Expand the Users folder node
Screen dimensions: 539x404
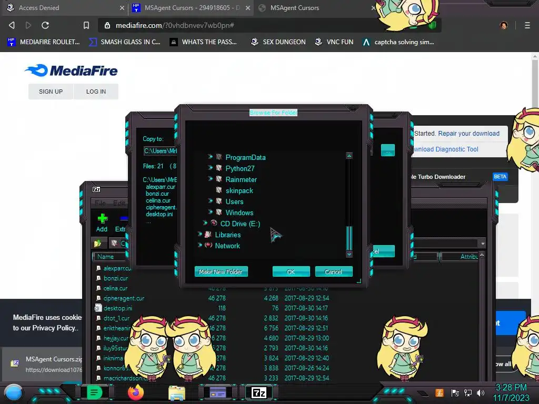tap(211, 200)
